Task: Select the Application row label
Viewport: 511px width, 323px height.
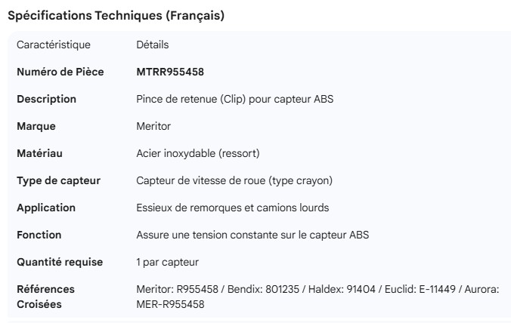Action: (46, 208)
